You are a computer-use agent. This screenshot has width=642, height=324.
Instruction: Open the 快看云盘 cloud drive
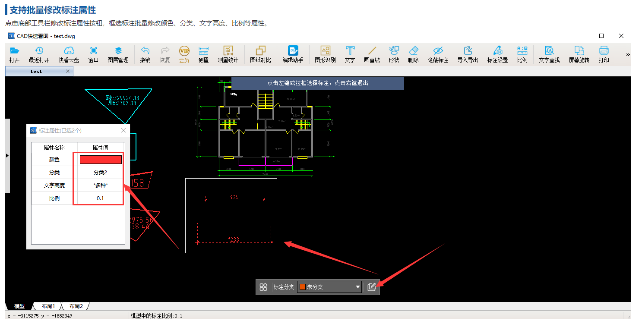69,54
